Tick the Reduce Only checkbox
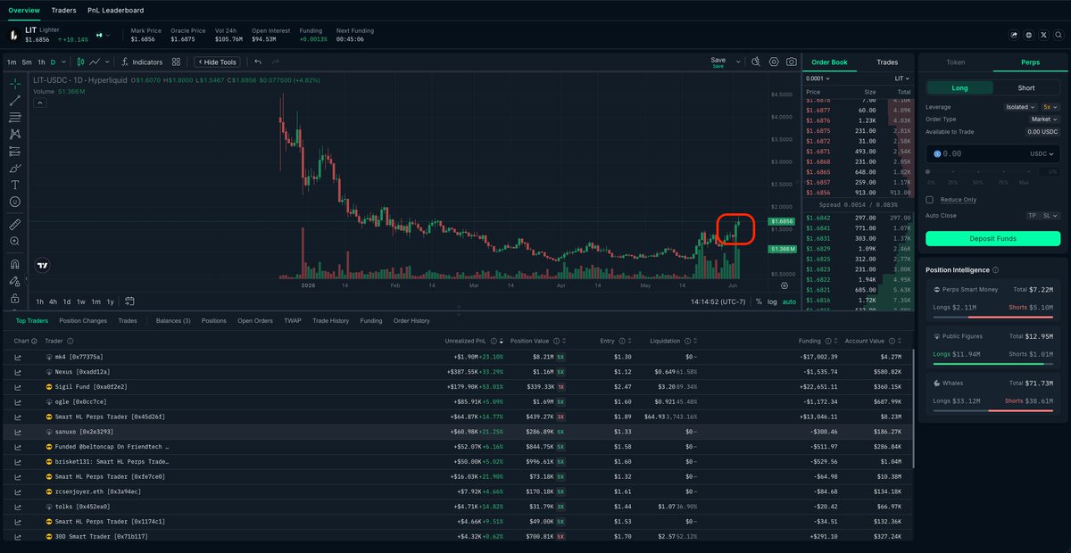The image size is (1071, 553). (x=930, y=200)
